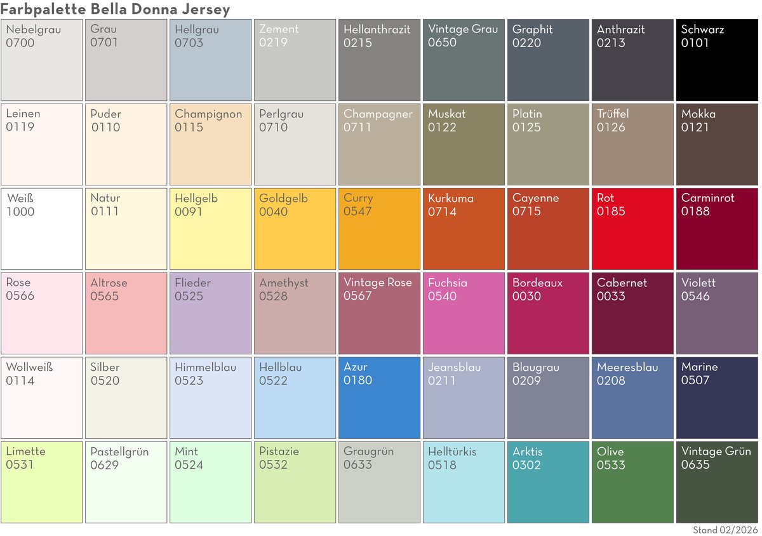Click the Muskat 0122 color
Viewport: 762px width, 536px height.
pos(464,144)
